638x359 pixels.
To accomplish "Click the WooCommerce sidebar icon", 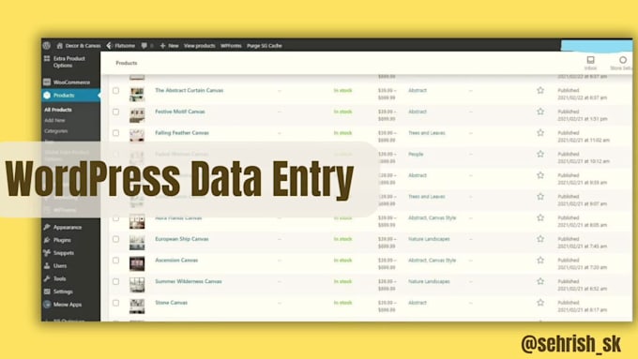I will point(47,82).
